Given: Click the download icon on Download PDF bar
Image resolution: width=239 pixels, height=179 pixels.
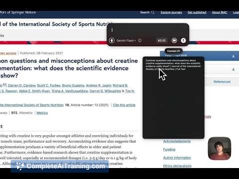Looking at the screenshot, I should tap(233, 56).
